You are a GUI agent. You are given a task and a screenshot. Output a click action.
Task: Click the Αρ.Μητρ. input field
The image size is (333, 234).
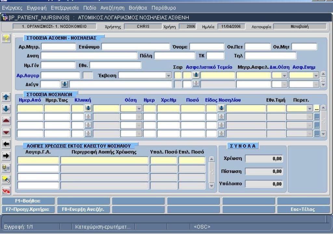[x=59, y=47]
